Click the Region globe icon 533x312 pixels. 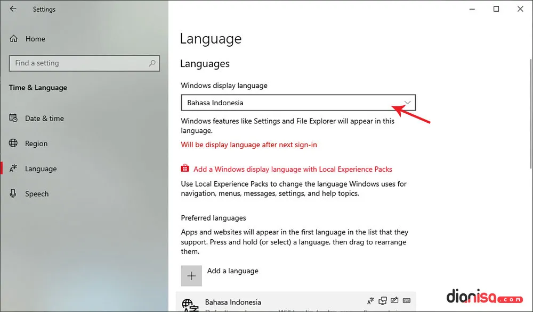tap(13, 143)
